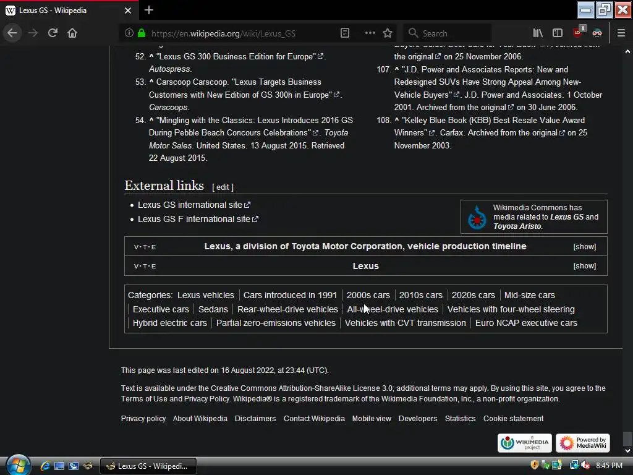
Task: Open Contact Wikipedia footer link
Action: tap(314, 419)
